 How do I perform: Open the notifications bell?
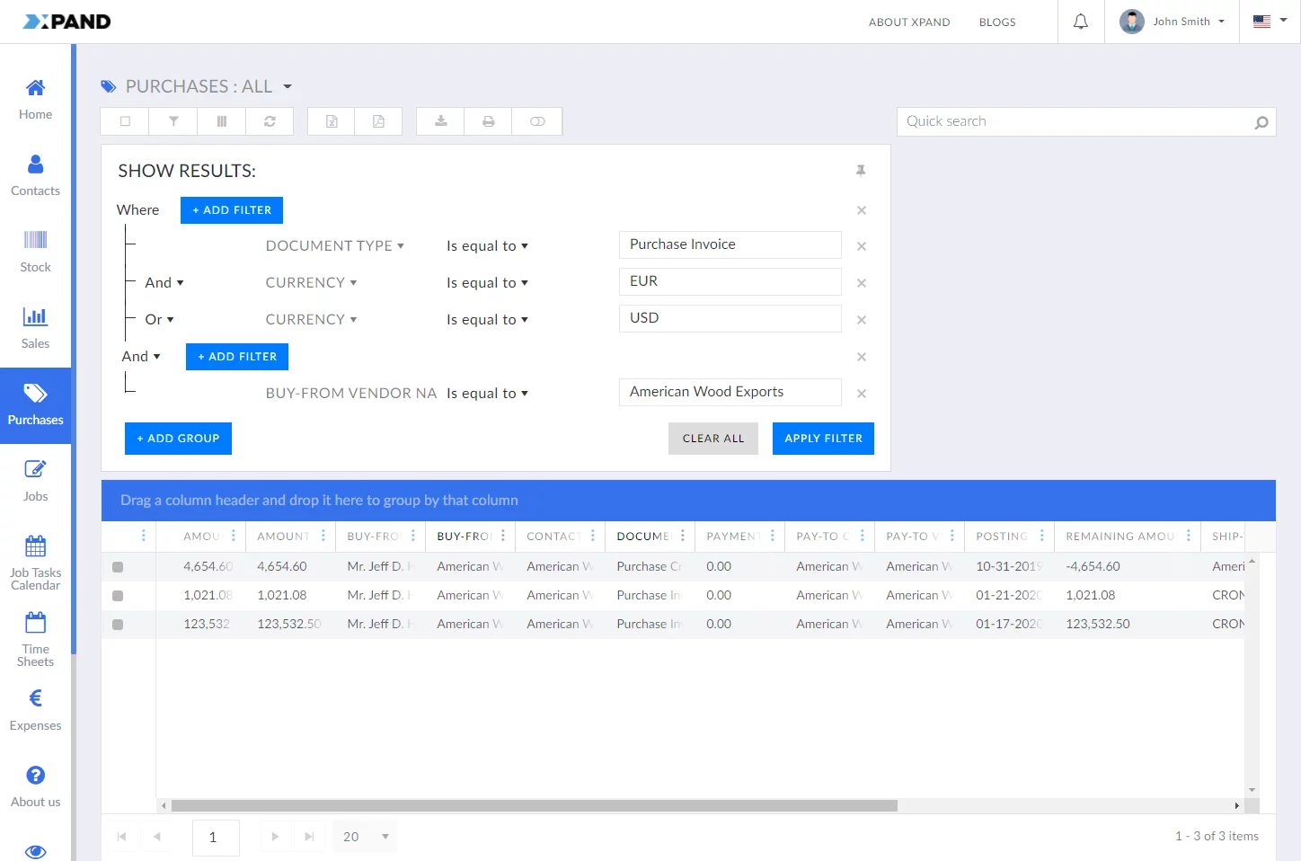tap(1081, 22)
